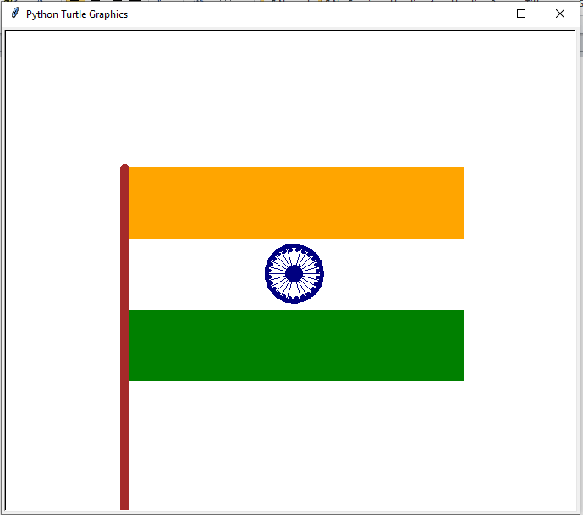The width and height of the screenshot is (583, 515).
Task: Maximize the Python Turtle Graphics window
Action: pos(521,14)
